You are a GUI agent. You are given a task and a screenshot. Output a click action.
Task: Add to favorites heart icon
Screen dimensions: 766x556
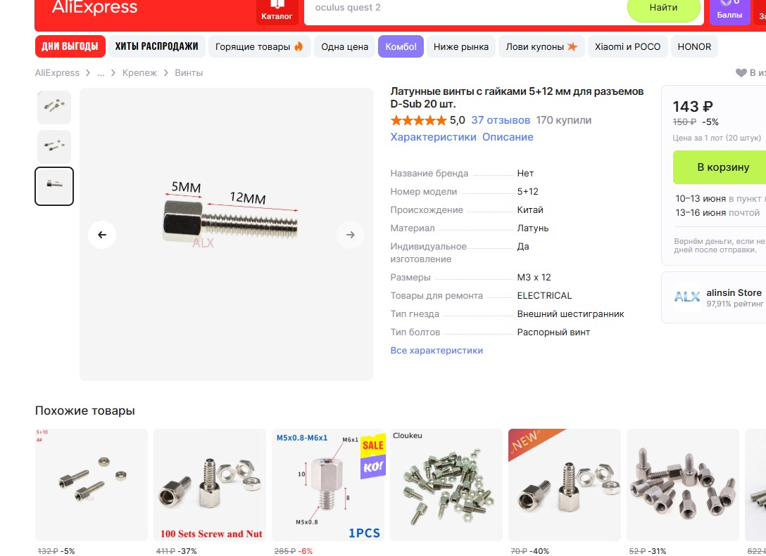click(741, 73)
